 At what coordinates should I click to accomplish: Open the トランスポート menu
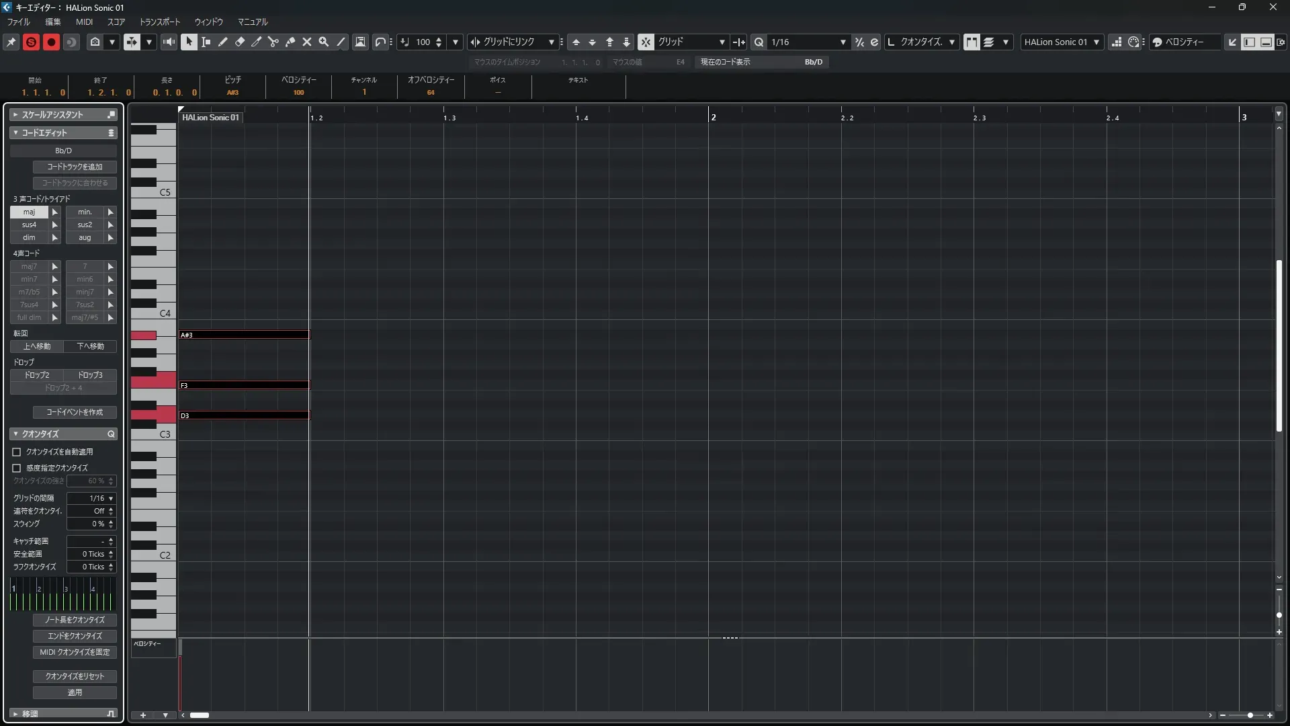pos(159,22)
